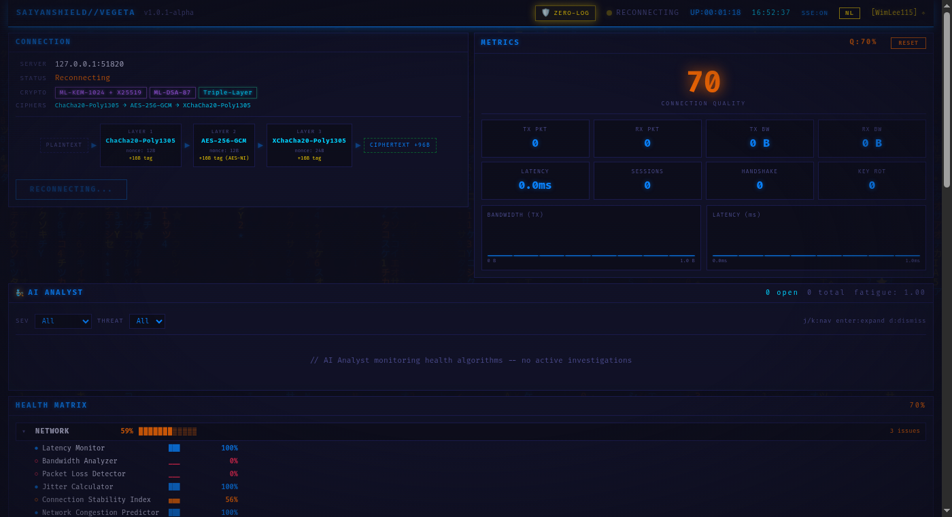The width and height of the screenshot is (952, 517).
Task: Toggle the Triple-Layer crypto badge
Action: (228, 92)
